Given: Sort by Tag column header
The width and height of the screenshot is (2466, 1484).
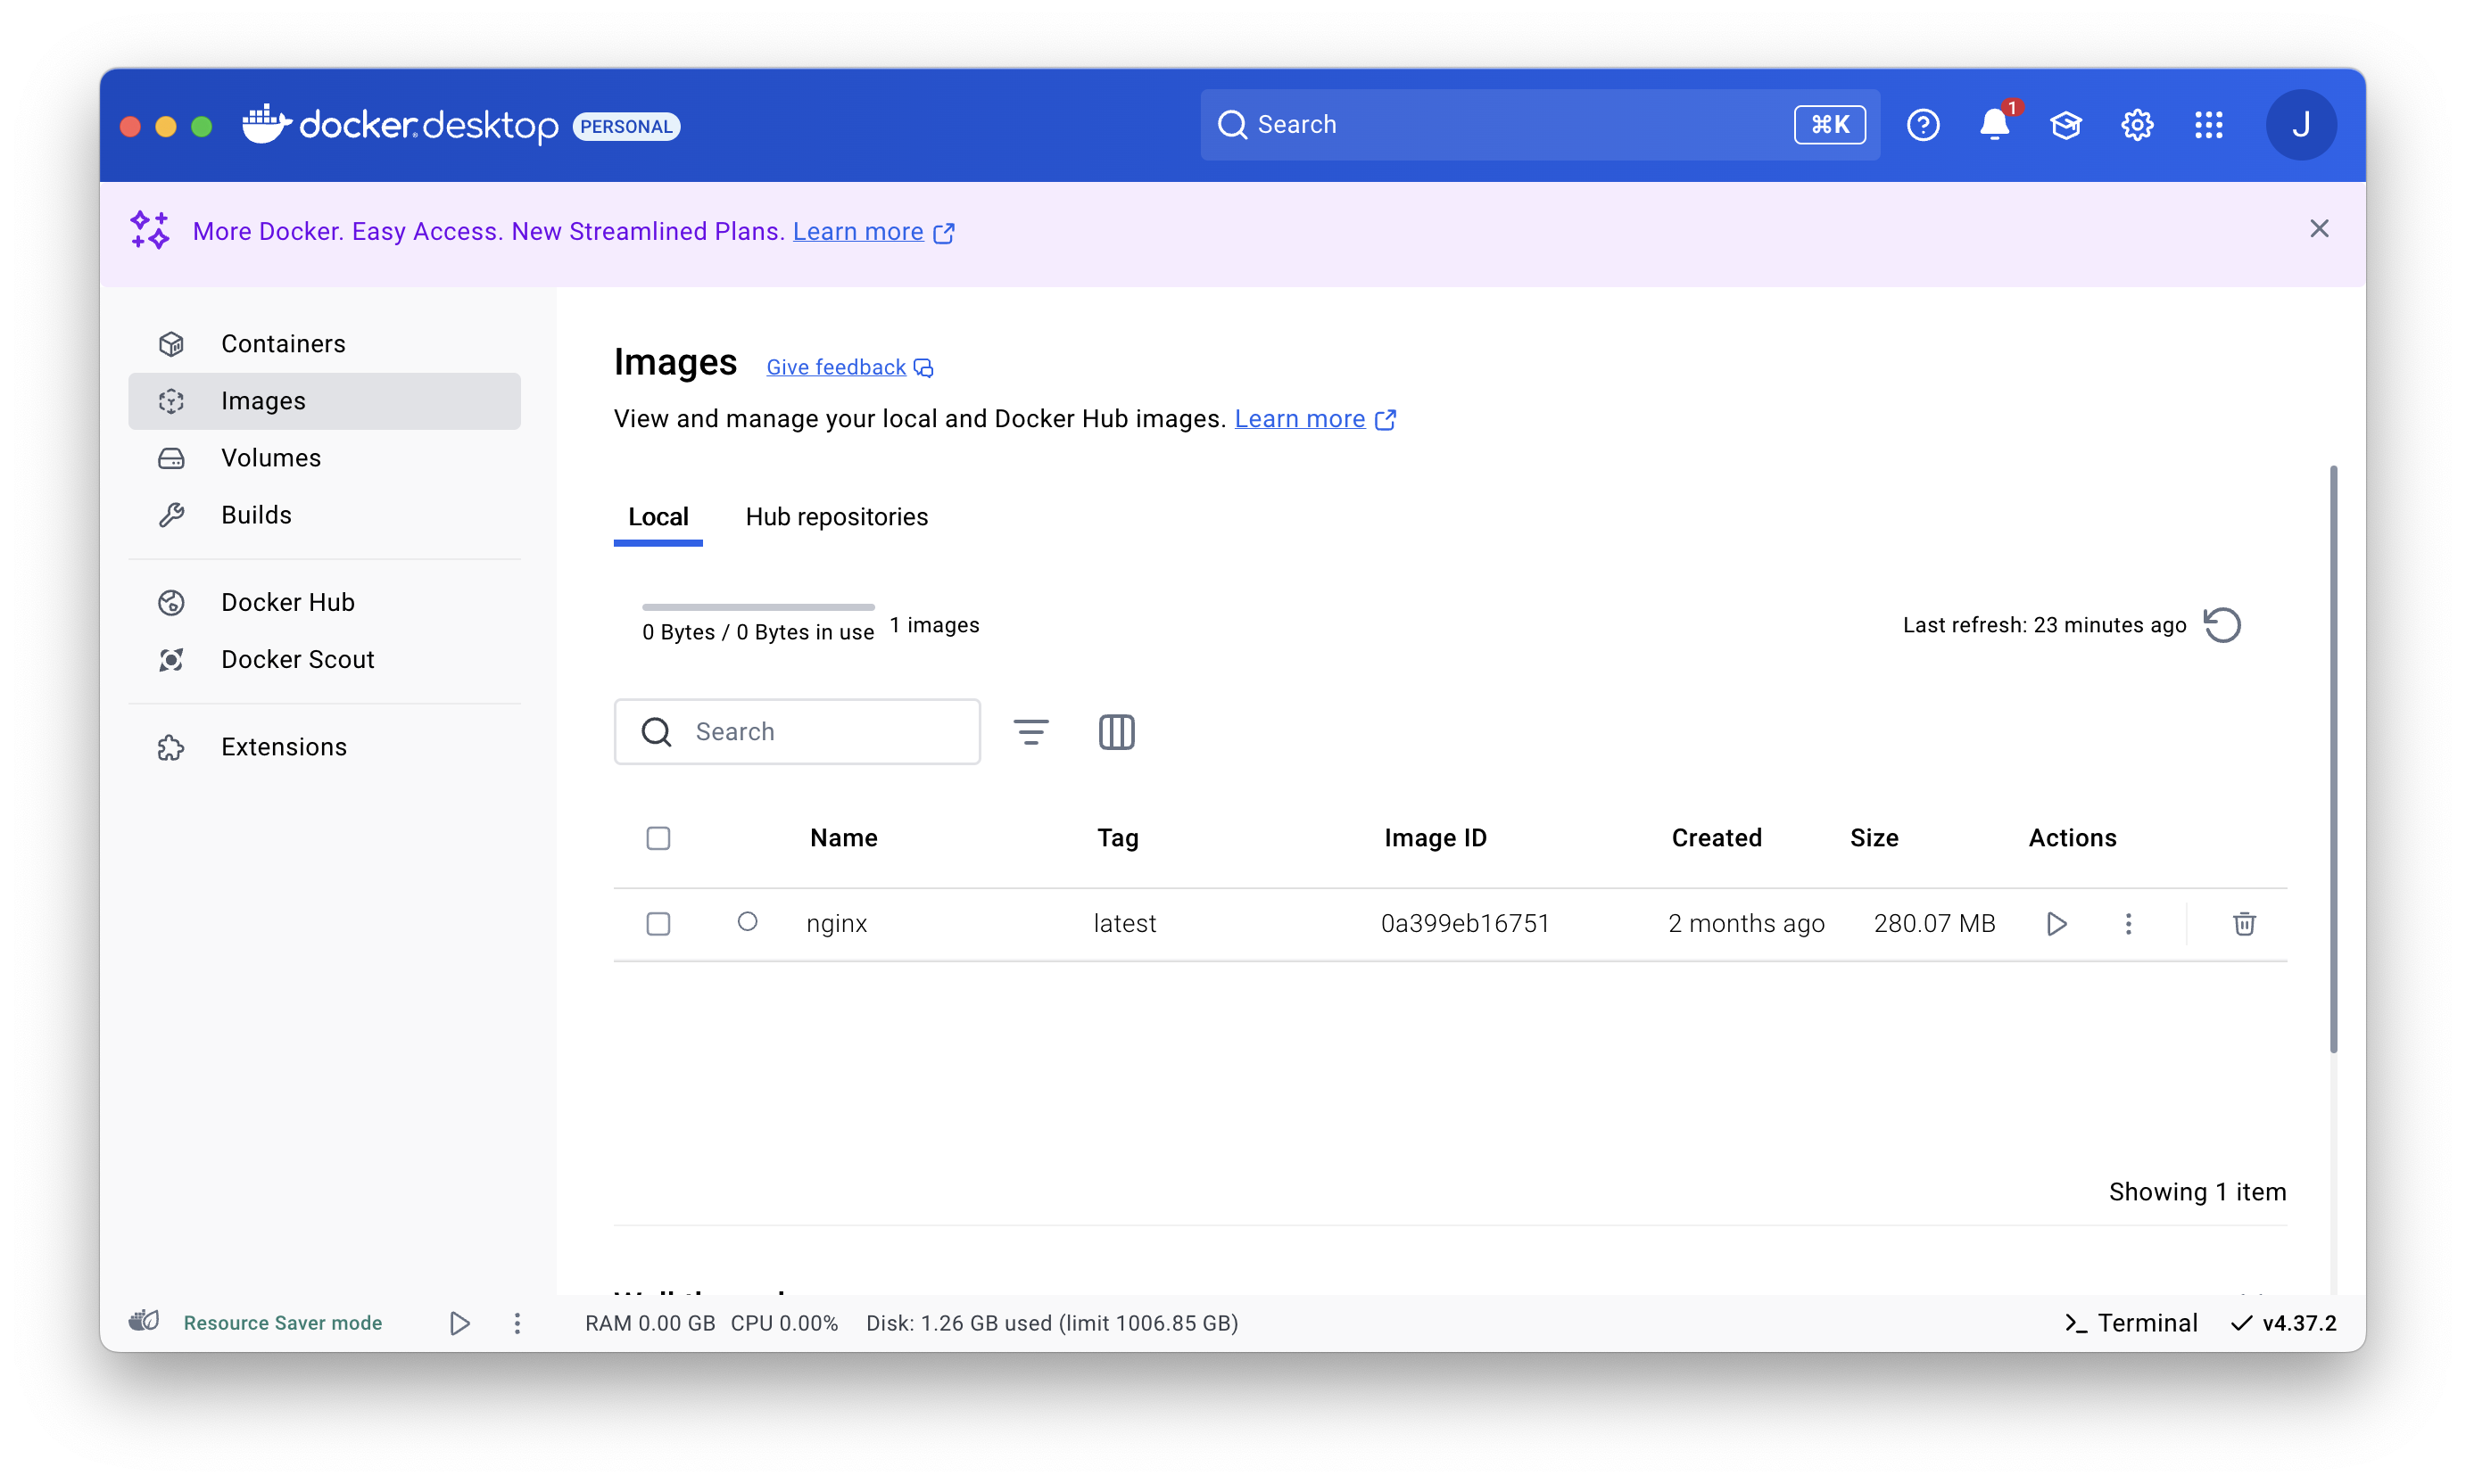Looking at the screenshot, I should (x=1117, y=838).
